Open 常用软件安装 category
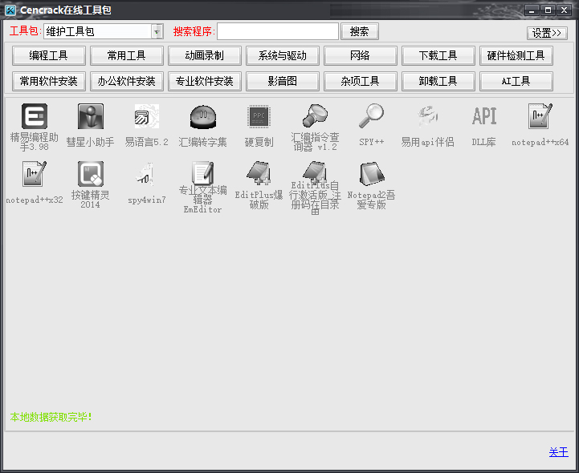This screenshot has height=473, width=579. pos(49,81)
